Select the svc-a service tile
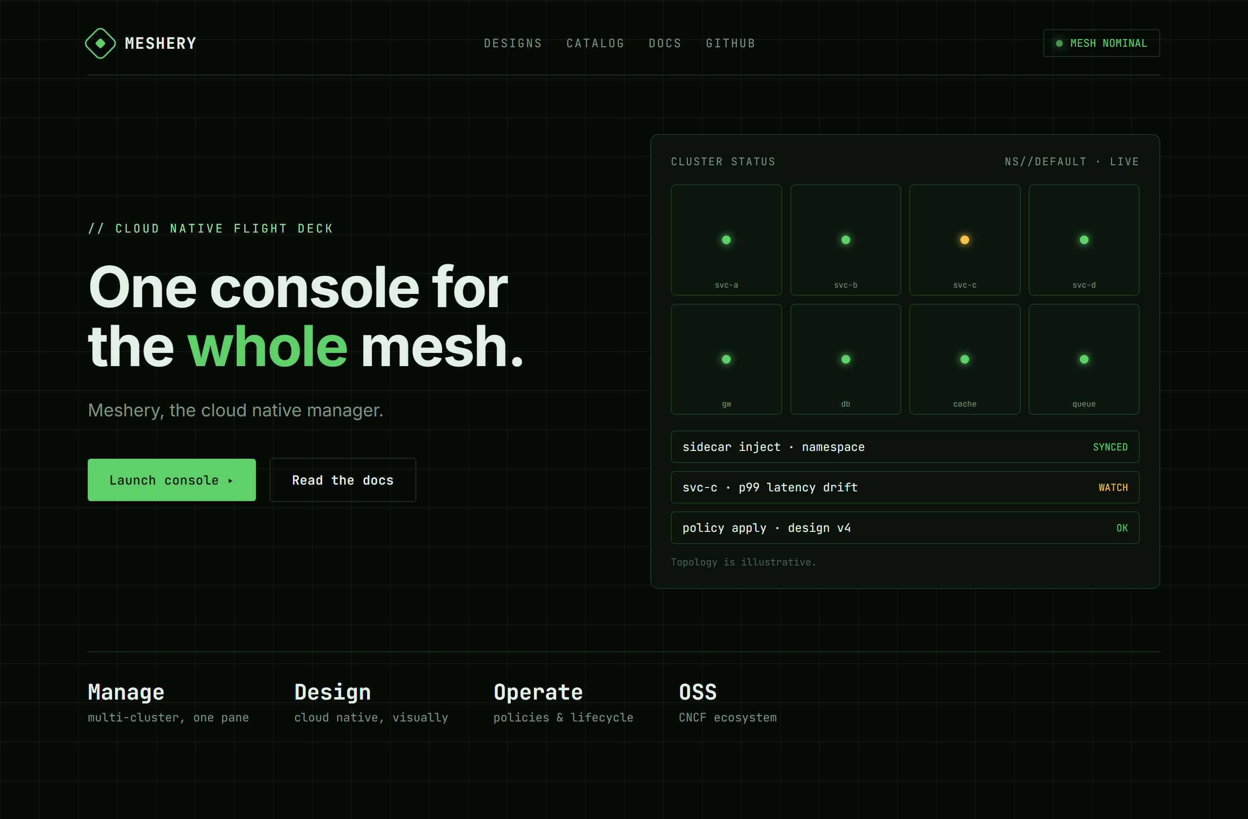 point(726,240)
